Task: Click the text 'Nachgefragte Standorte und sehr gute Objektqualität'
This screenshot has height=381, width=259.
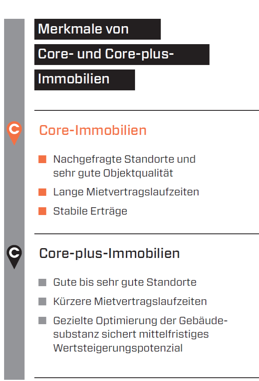Action: [x=124, y=166]
